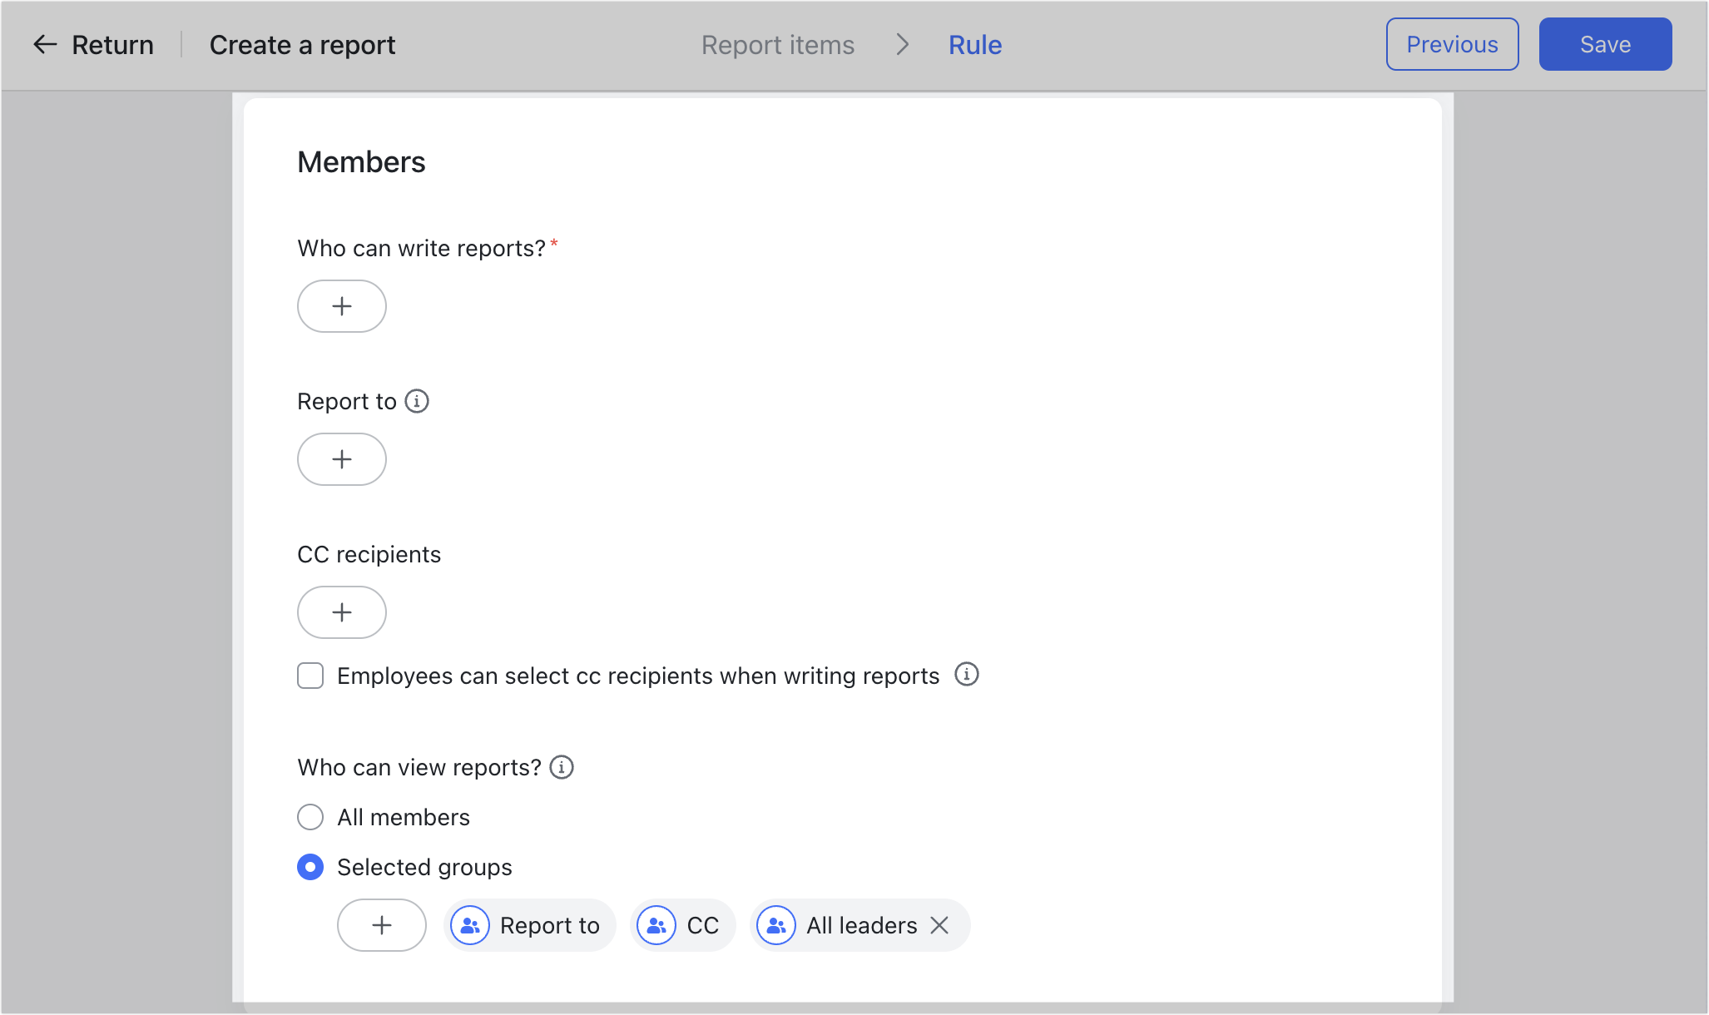Click the group icon on the CC chip

pyautogui.click(x=656, y=924)
